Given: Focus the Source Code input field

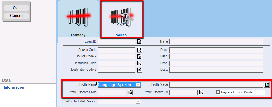Looking at the screenshot, I should click(117, 50).
